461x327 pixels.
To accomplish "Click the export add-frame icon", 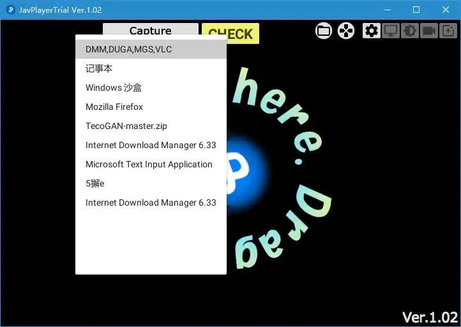I will [448, 31].
